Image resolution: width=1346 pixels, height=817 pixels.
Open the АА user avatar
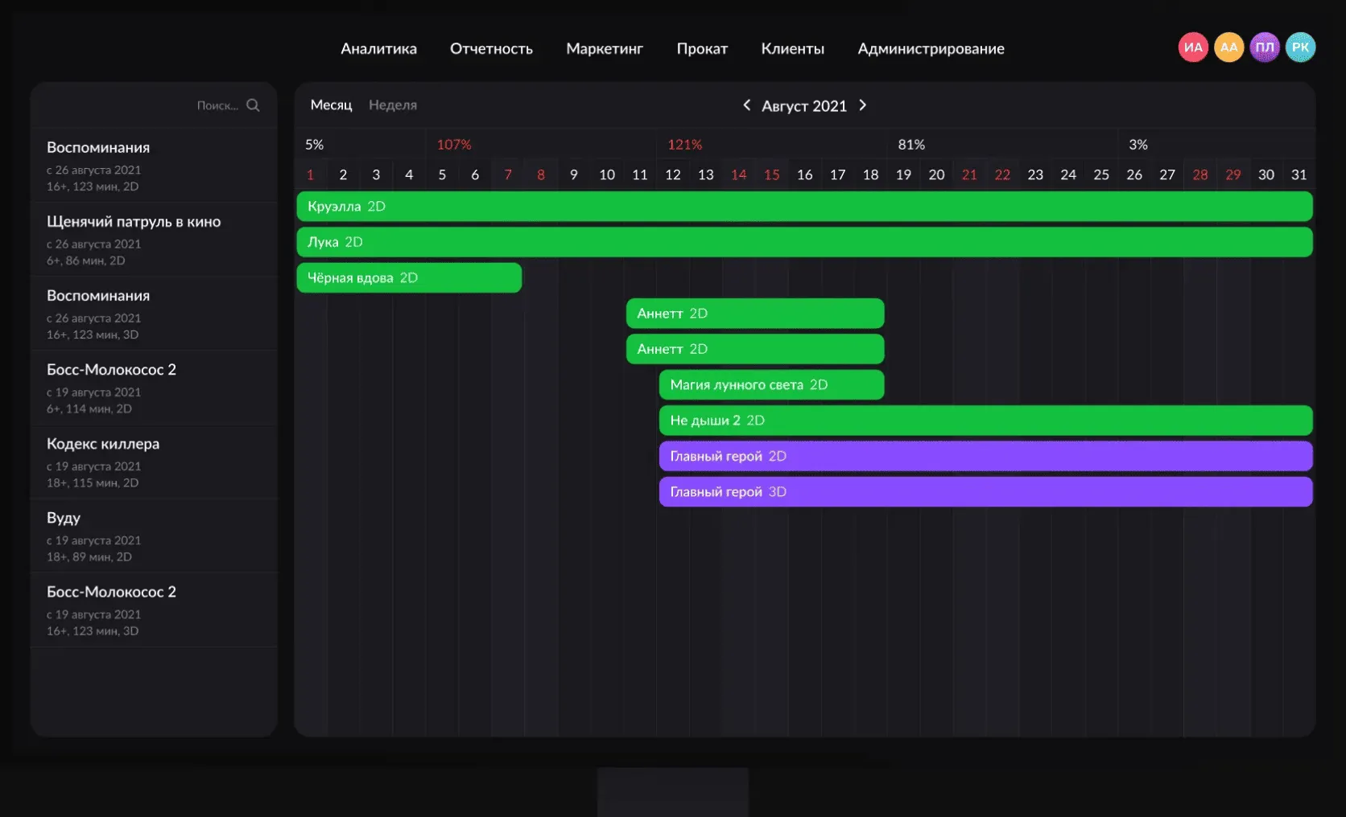[x=1228, y=47]
